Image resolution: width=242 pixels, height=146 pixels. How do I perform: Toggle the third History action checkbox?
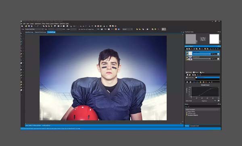(187, 115)
